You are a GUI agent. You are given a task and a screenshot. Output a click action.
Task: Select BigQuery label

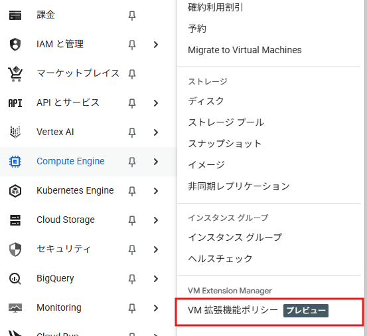(x=55, y=278)
